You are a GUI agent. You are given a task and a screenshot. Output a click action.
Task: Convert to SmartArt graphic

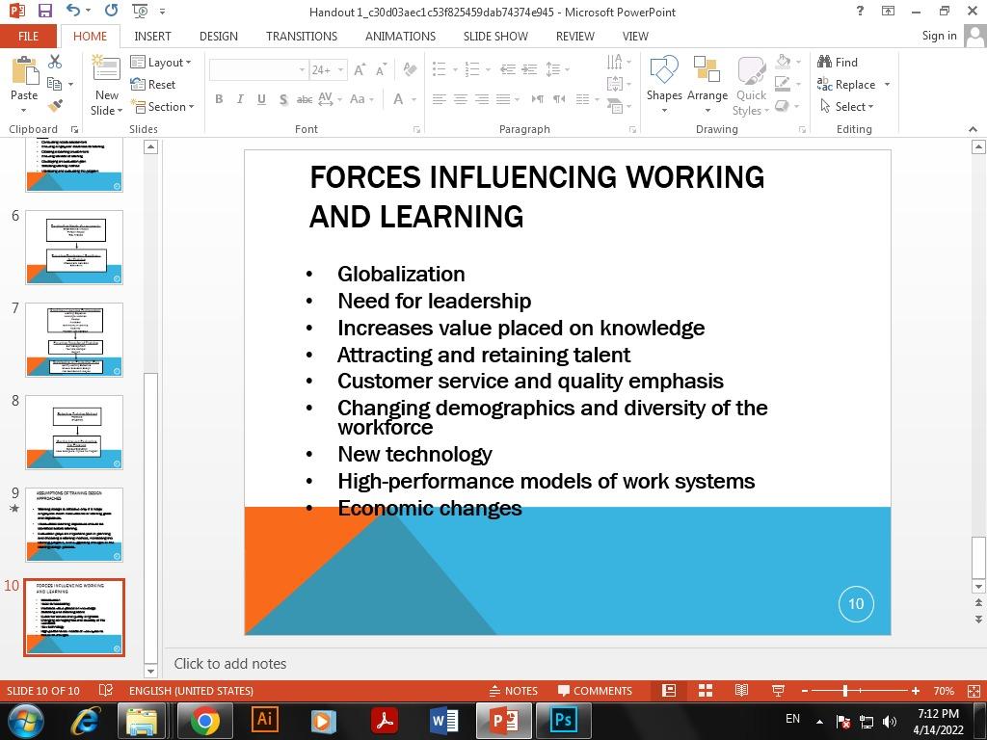pos(618,106)
